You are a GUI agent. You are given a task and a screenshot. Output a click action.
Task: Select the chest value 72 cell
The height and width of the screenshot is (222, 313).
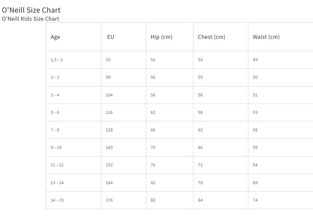pos(221,165)
